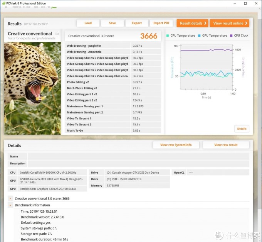Select Photo Editing v2 row
This screenshot has height=242, width=262.
click(113, 82)
